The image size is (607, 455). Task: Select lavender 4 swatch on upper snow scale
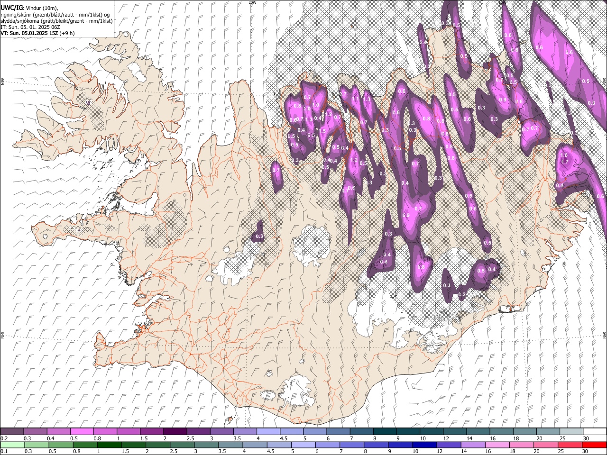(268, 431)
